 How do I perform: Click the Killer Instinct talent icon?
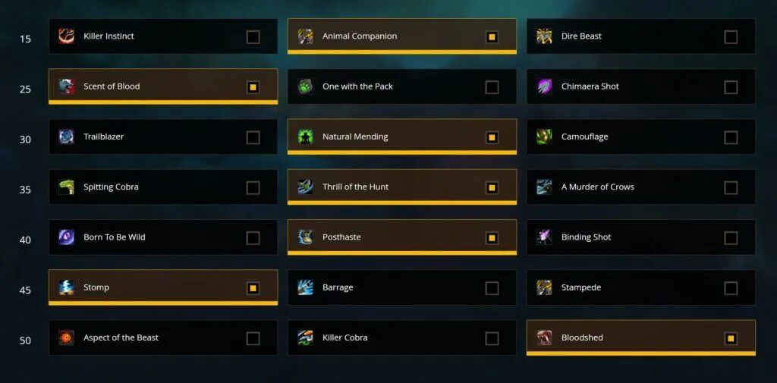tap(67, 36)
